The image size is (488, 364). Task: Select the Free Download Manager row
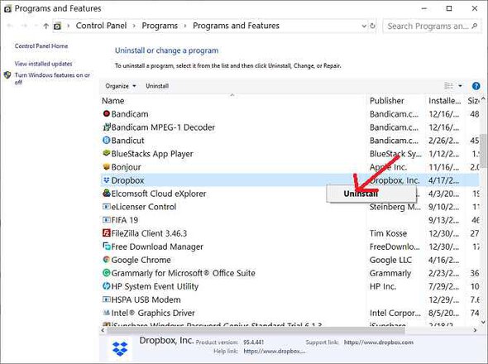[289, 247]
